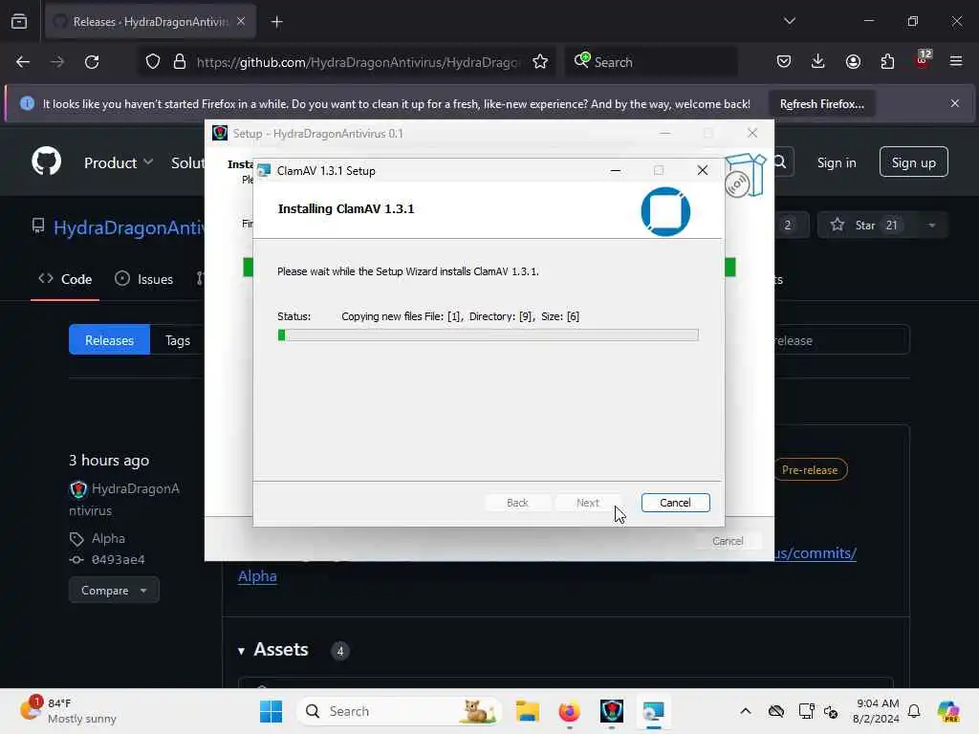Open the Alpha release link

click(257, 575)
